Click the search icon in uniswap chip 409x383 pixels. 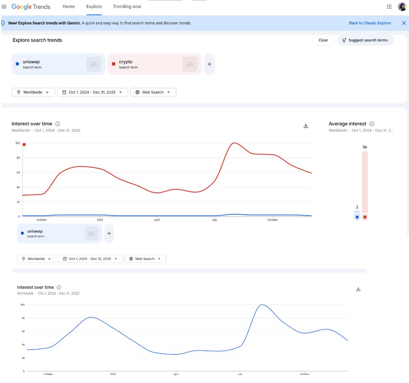tap(94, 64)
